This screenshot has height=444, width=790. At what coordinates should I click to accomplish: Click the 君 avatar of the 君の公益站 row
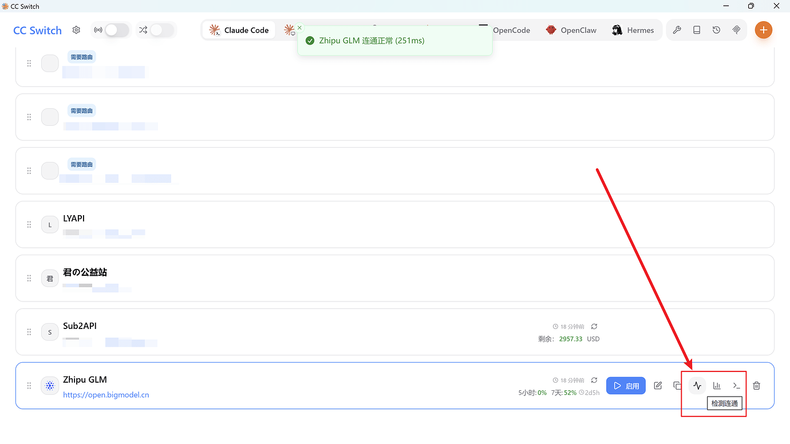tap(50, 278)
